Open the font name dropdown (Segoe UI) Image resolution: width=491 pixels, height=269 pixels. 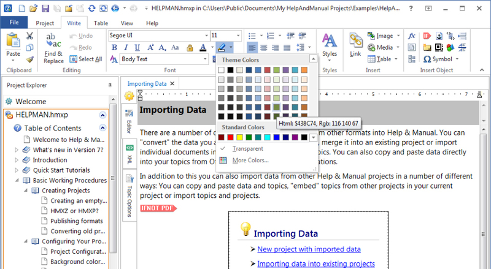click(x=206, y=36)
